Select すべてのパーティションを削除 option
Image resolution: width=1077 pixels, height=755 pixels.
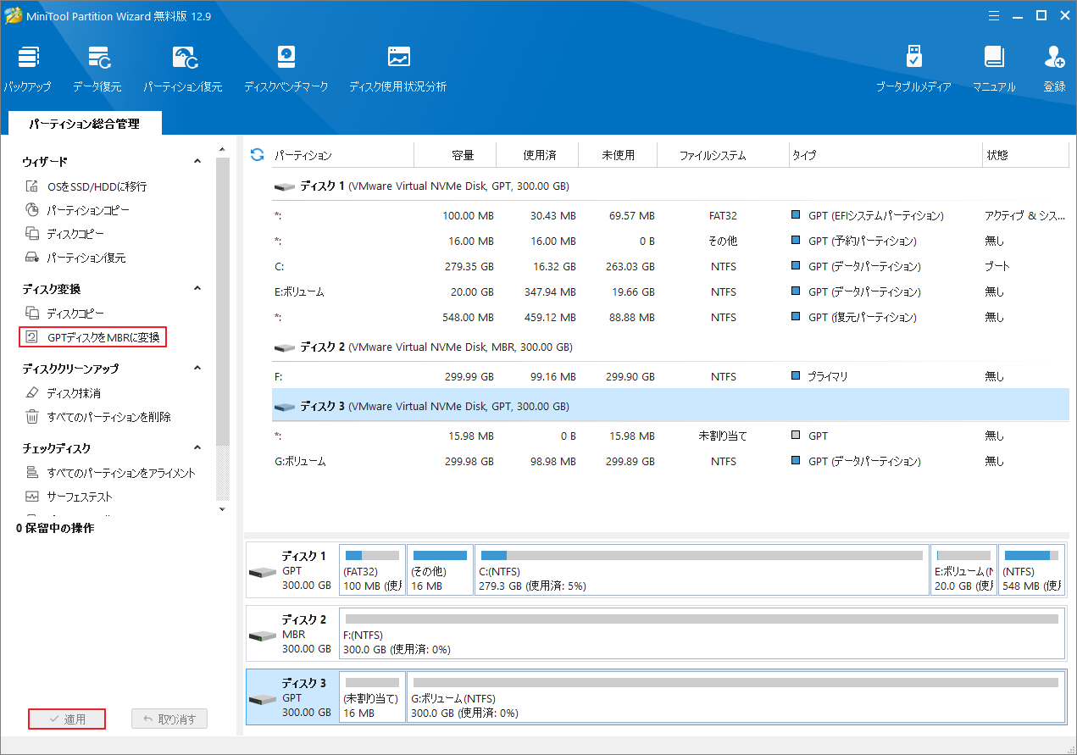pyautogui.click(x=97, y=417)
